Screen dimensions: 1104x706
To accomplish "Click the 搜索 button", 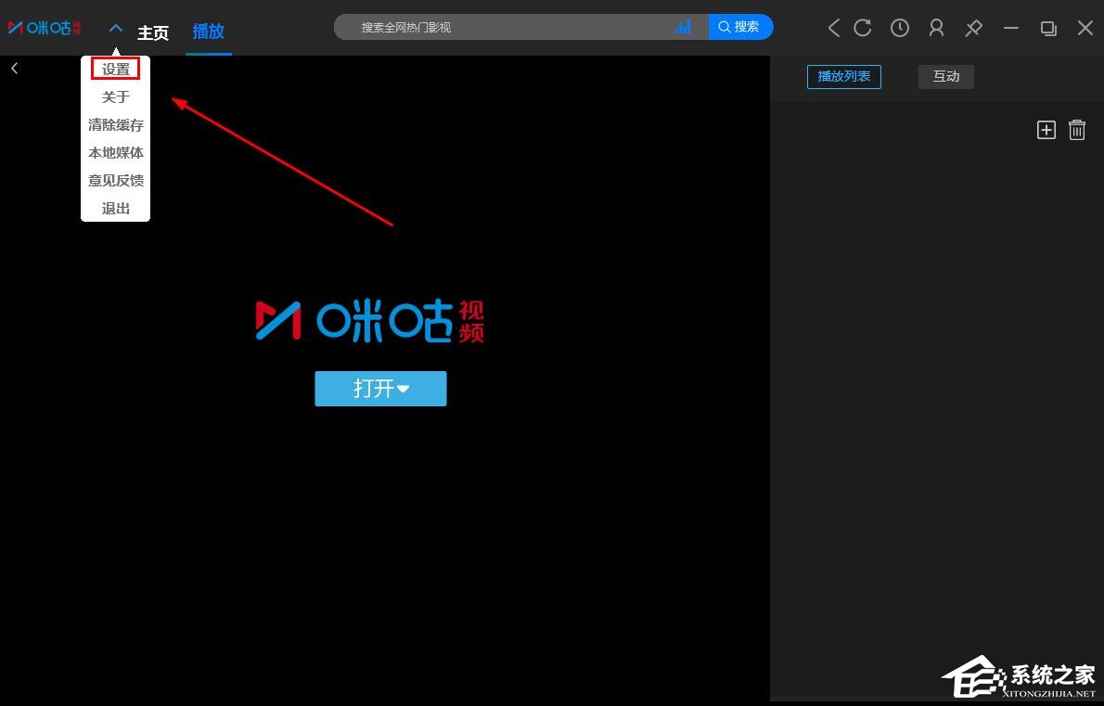I will [740, 27].
